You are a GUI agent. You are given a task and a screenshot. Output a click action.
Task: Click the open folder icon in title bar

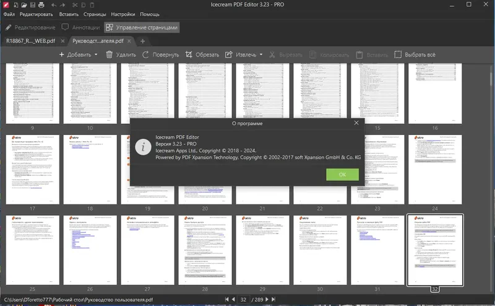point(24,5)
